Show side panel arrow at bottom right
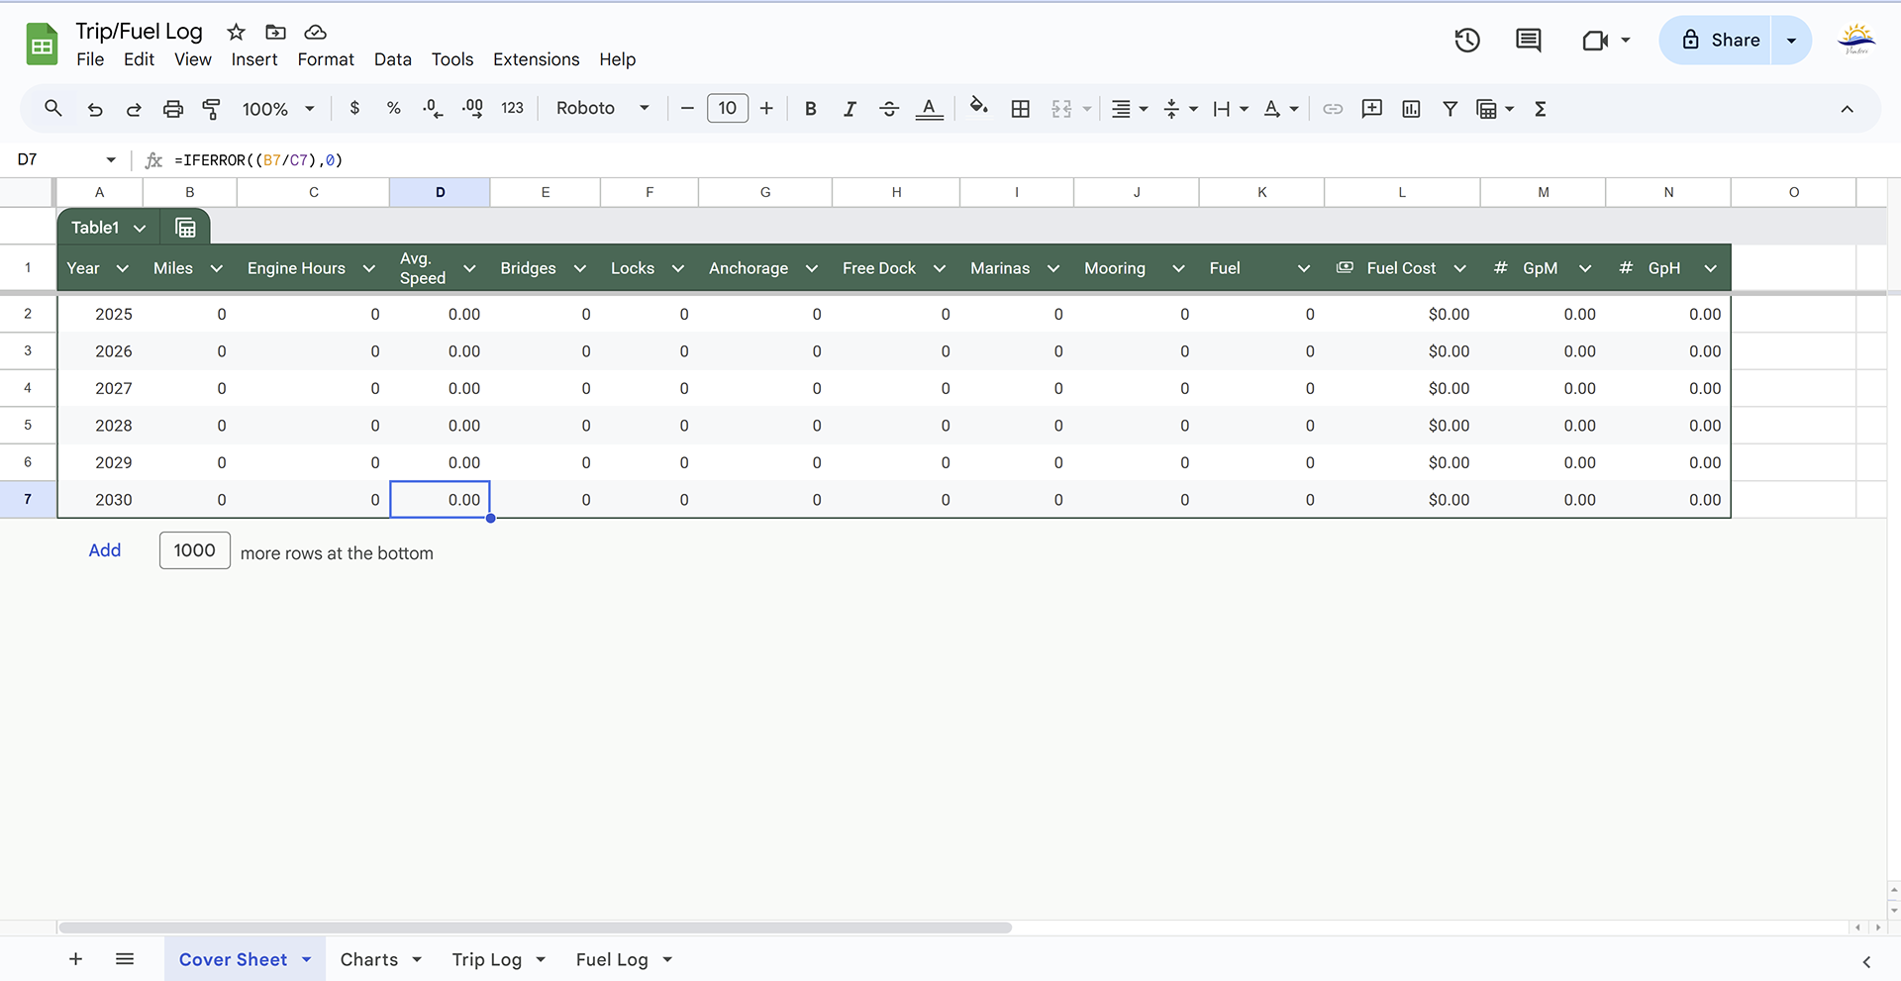 tap(1866, 961)
